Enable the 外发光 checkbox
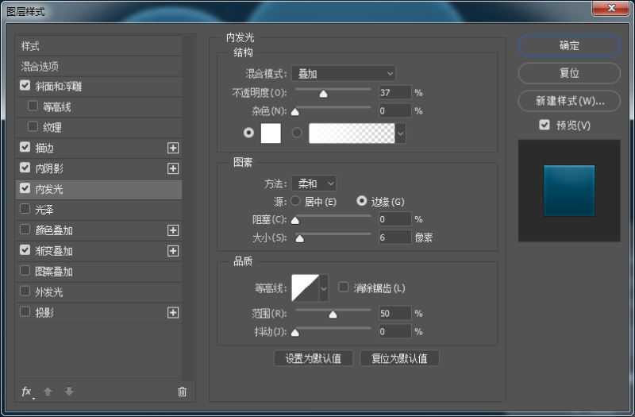This screenshot has width=635, height=417. coord(25,292)
